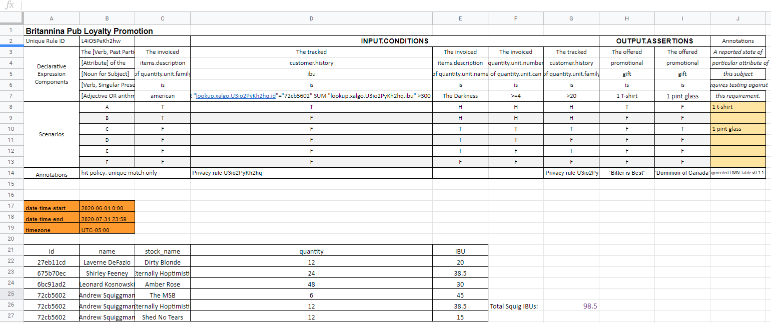This screenshot has height=323, width=771.
Task: Select the yellow '1 pint glass' annotation cell
Action: coord(737,129)
